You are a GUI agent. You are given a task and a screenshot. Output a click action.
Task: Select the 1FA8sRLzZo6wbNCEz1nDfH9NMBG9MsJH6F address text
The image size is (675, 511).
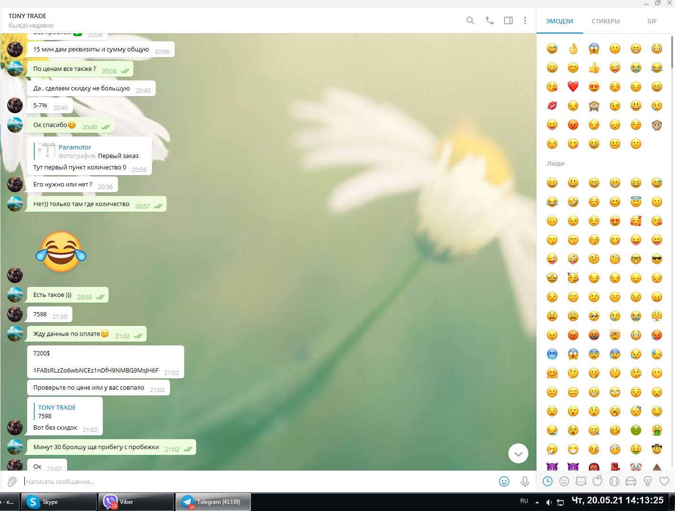pyautogui.click(x=96, y=370)
